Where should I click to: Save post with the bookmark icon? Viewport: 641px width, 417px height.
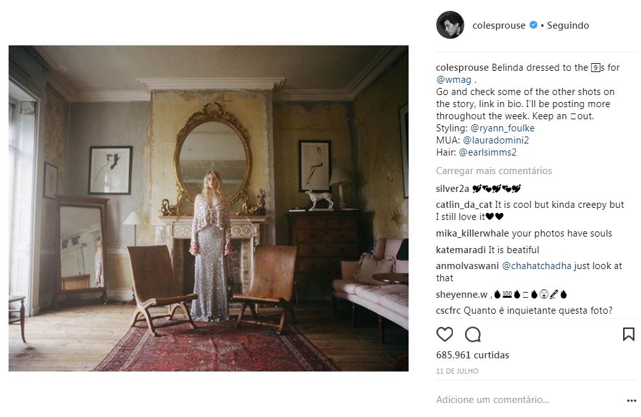(x=628, y=334)
